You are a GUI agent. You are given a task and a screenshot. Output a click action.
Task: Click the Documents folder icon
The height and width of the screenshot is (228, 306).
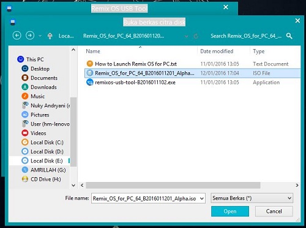(x=24, y=78)
